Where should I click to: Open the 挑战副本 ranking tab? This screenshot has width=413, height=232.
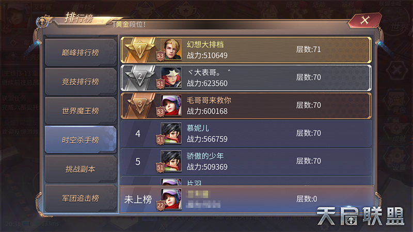coord(81,169)
